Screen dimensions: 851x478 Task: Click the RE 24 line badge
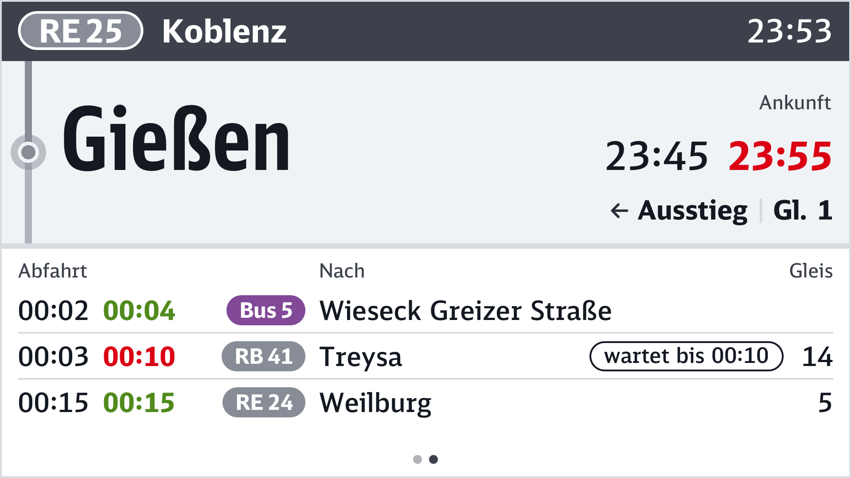264,402
